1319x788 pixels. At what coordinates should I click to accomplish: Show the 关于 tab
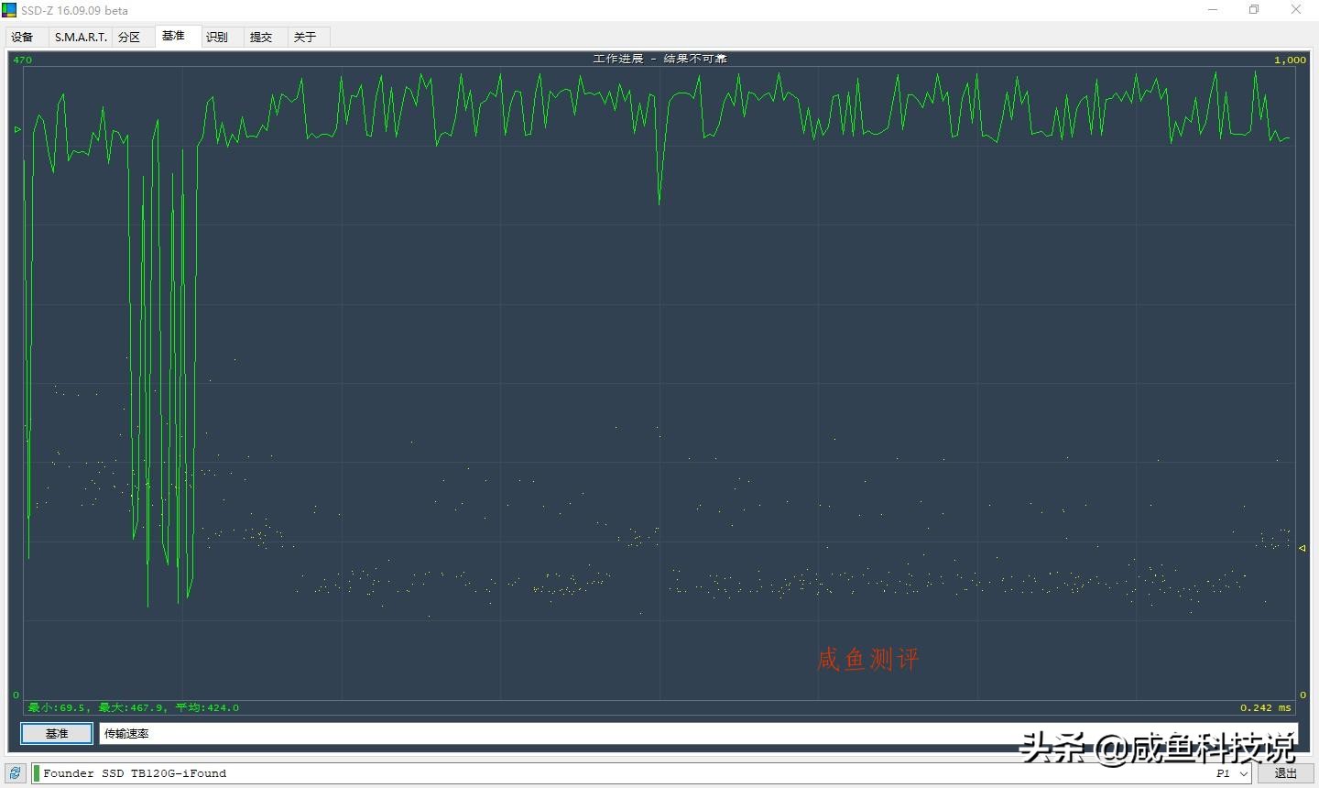[305, 37]
